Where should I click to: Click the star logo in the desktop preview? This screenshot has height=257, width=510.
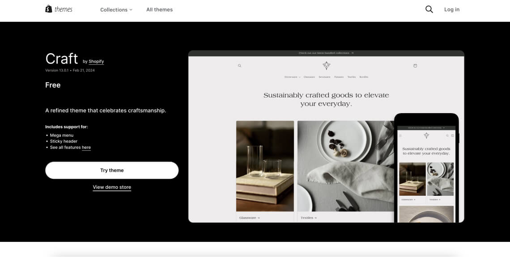coord(327,66)
